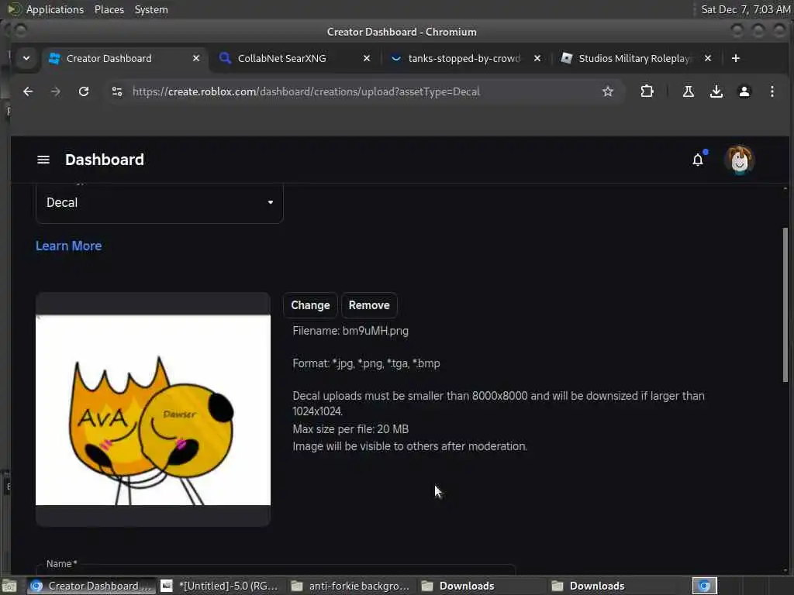The width and height of the screenshot is (794, 595).
Task: Open the Dashboard hamburger menu
Action: click(x=43, y=160)
